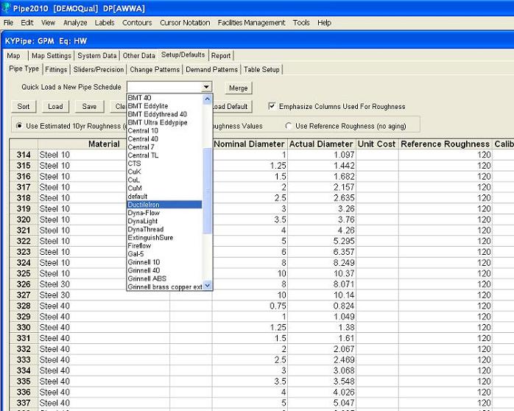This screenshot has height=411, width=514.
Task: Choose BMT Eddythread 40 from the list
Action: click(x=164, y=114)
